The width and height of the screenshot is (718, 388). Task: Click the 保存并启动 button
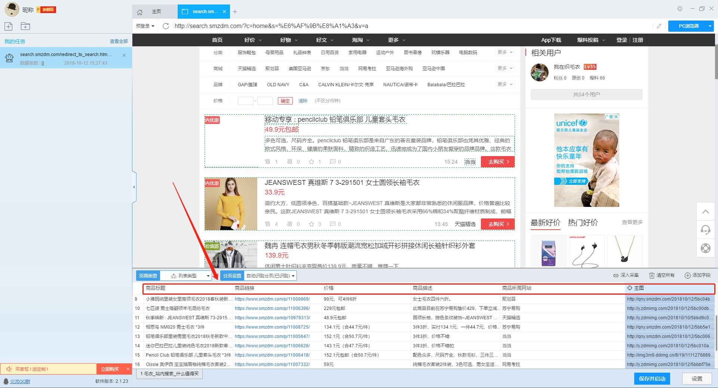(x=652, y=379)
